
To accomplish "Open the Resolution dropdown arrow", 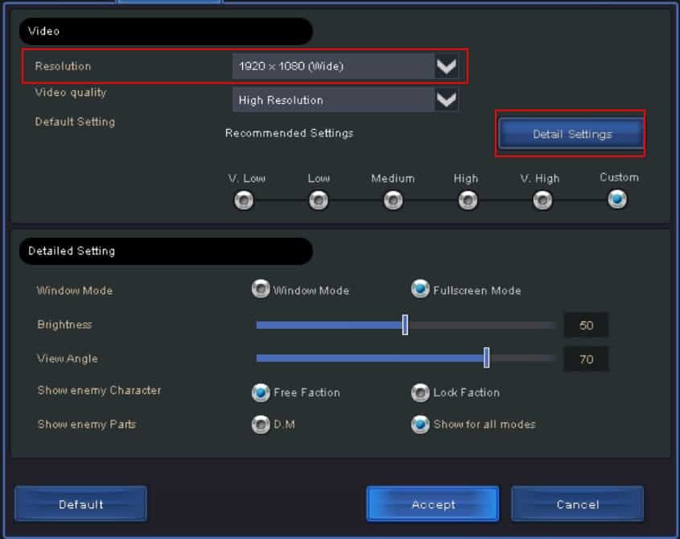I will pos(446,67).
